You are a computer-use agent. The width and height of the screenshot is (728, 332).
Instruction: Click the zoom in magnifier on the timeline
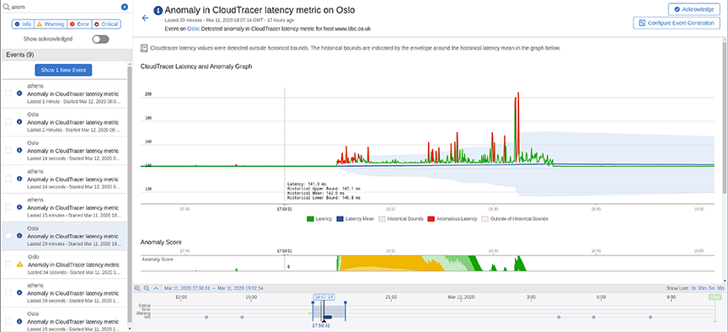137,288
